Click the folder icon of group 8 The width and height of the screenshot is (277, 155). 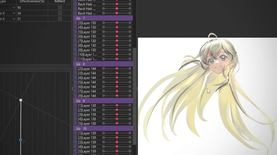click(78, 64)
